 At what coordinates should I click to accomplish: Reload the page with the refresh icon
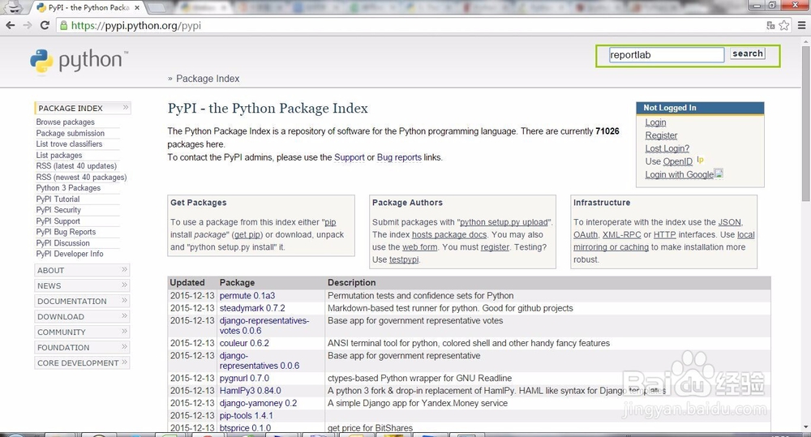pyautogui.click(x=45, y=25)
